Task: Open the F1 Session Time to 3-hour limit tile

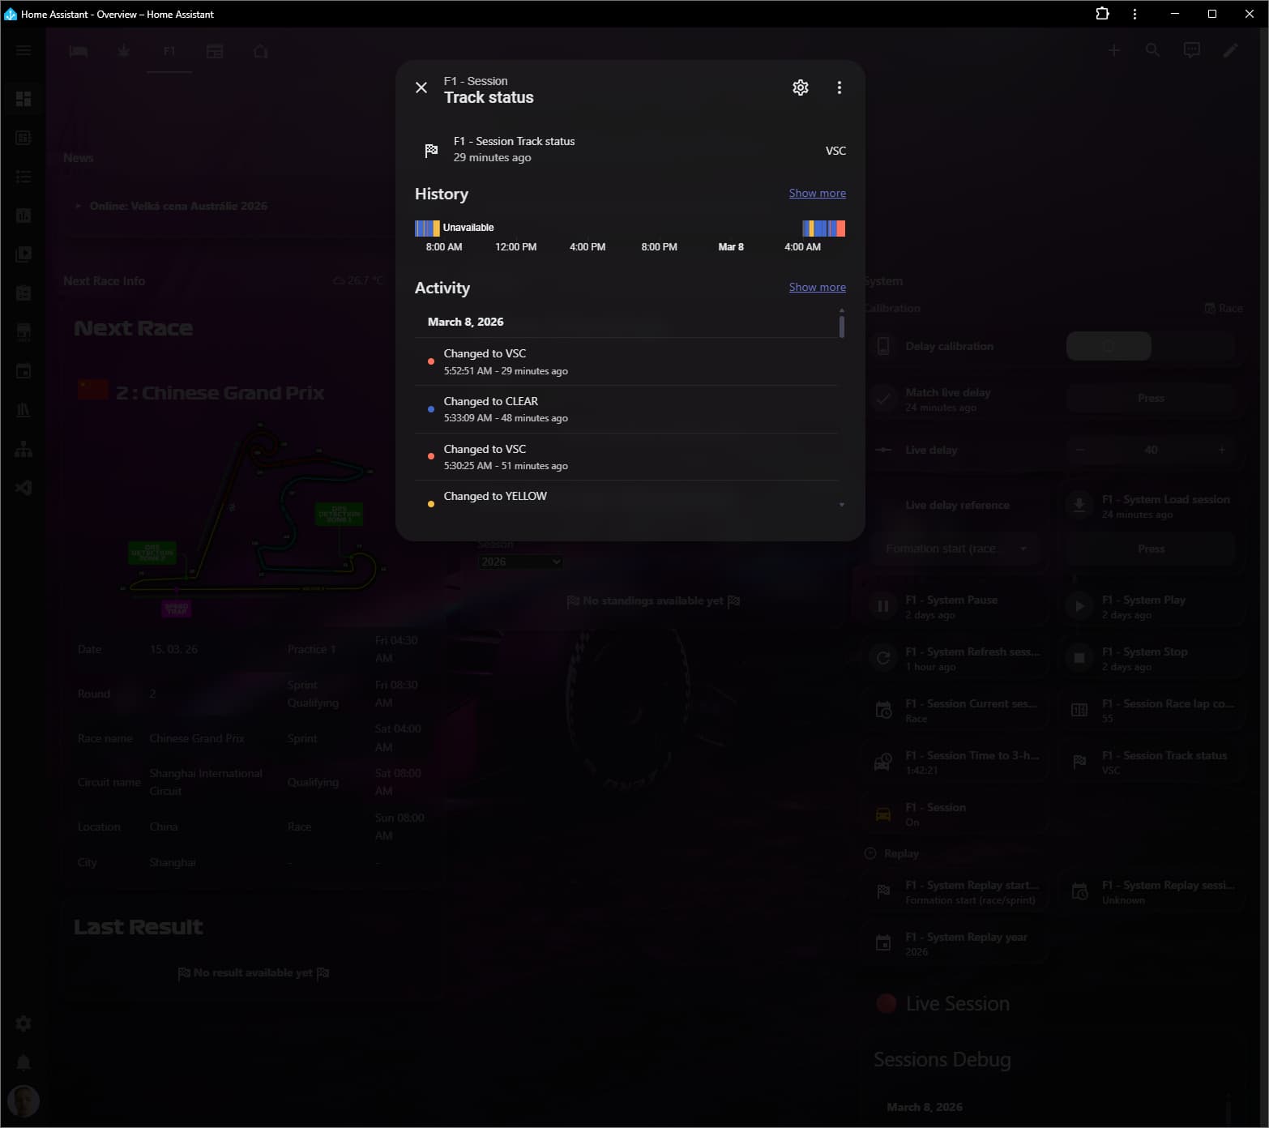Action: [956, 763]
